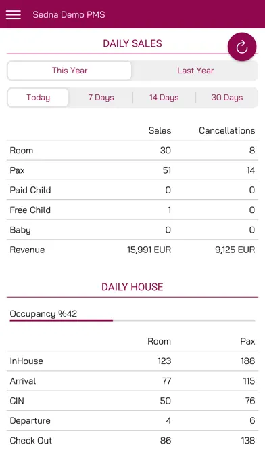Click the Occupancy %42 progress bar
265x472 pixels.
click(x=132, y=321)
